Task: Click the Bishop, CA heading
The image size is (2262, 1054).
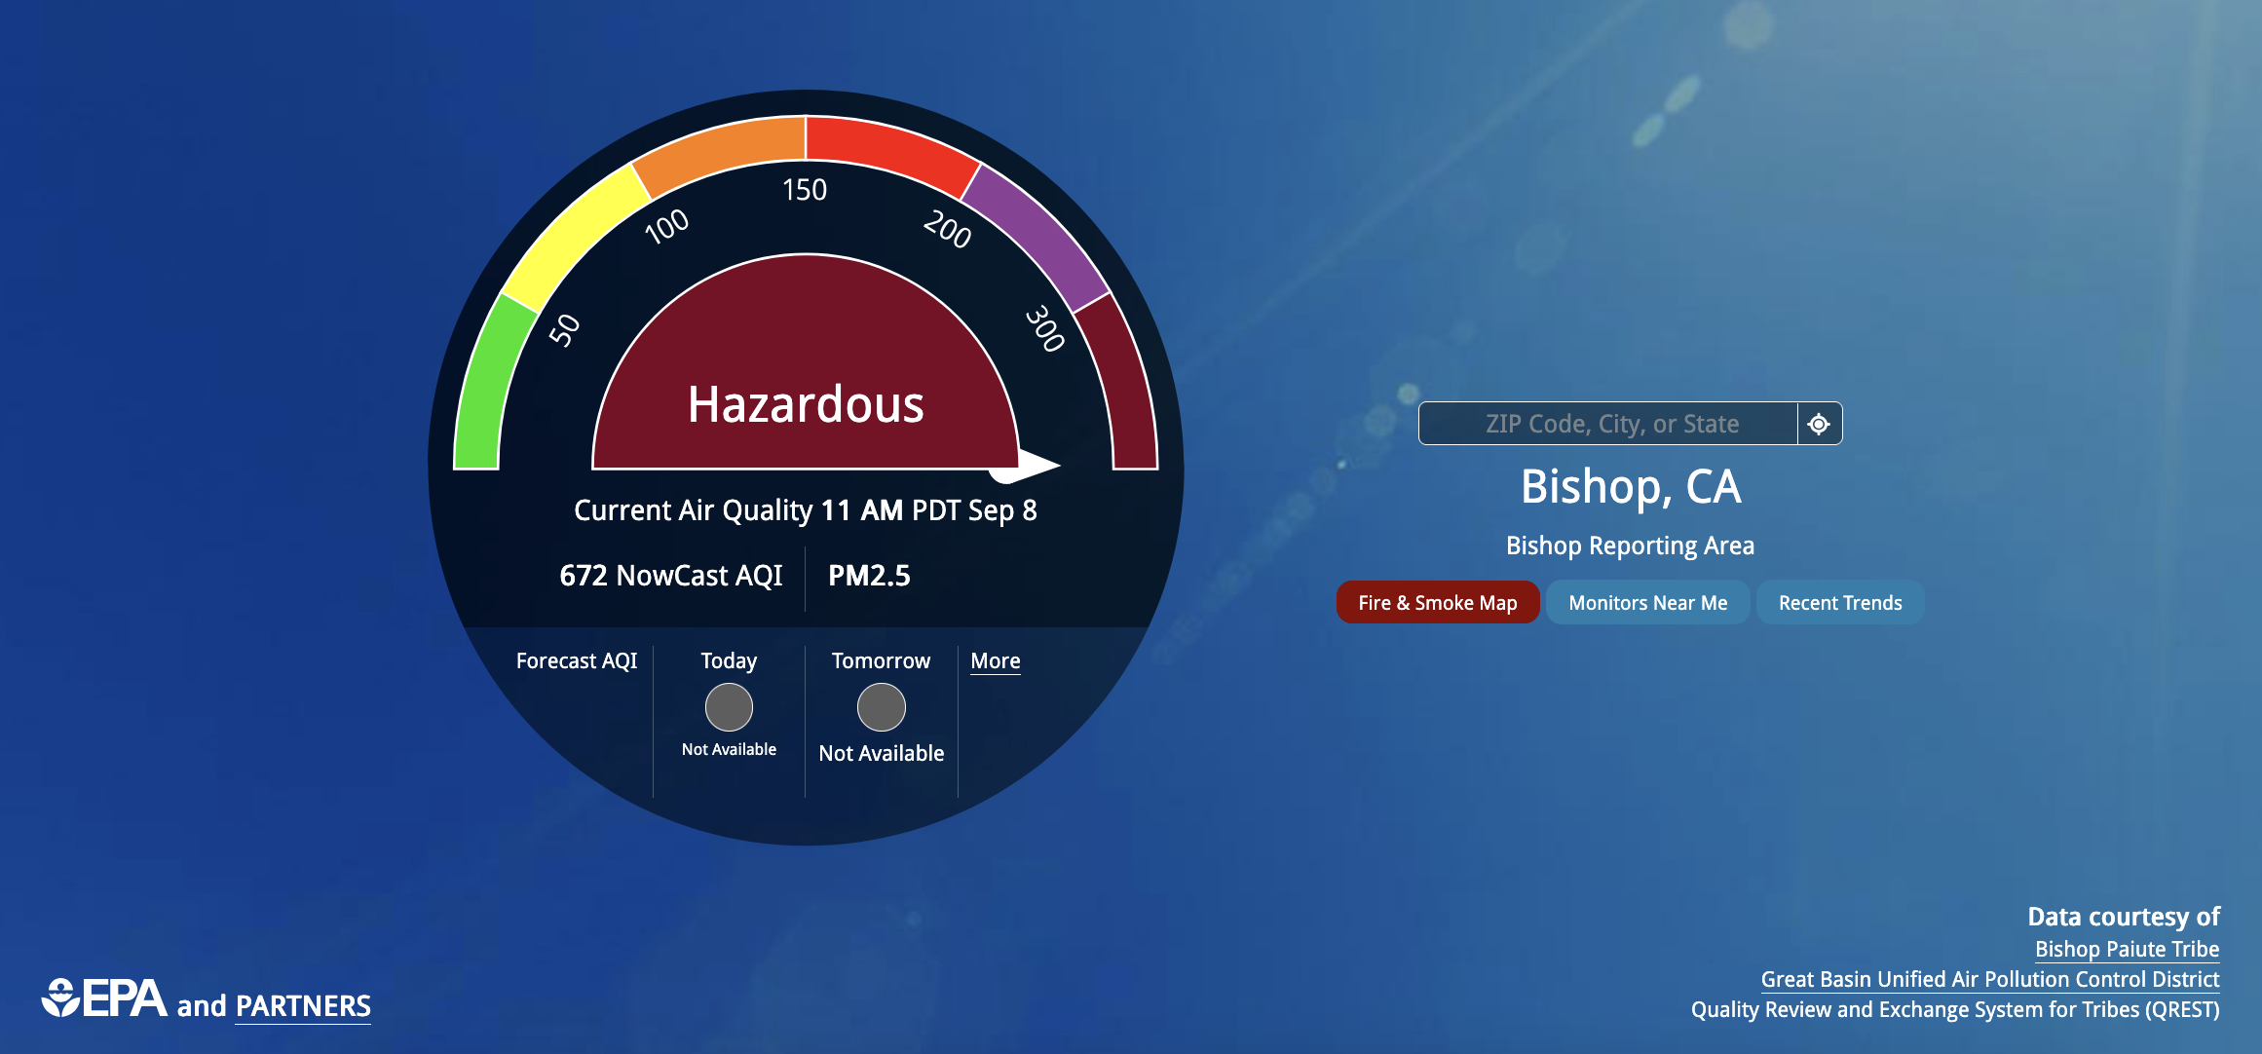Action: (x=1631, y=486)
